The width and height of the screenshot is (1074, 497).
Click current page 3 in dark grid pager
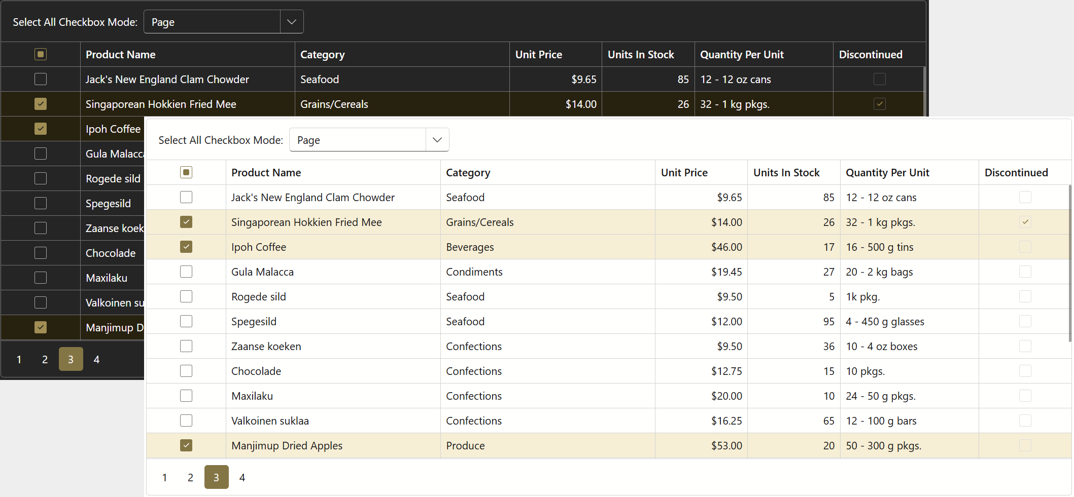click(71, 359)
